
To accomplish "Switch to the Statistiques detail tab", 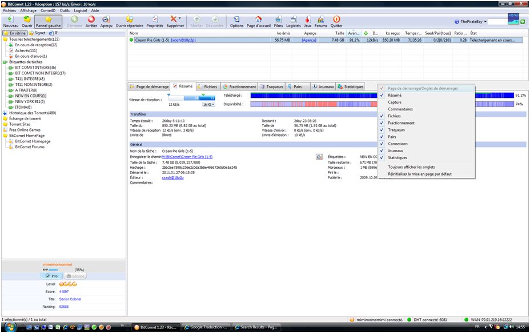I will click(x=350, y=87).
